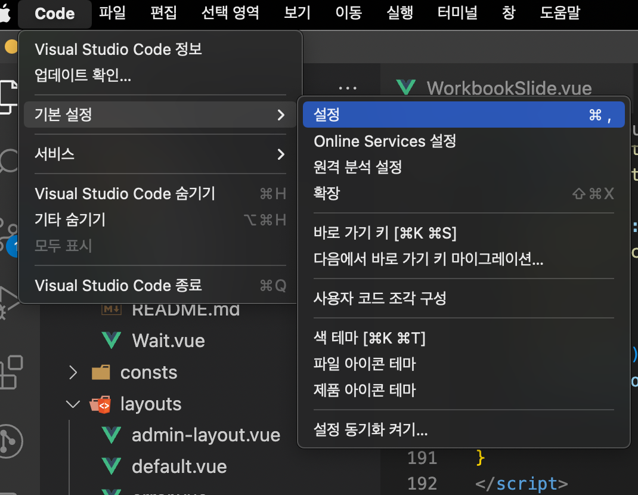Open 바로 가기 키 entry

pyautogui.click(x=463, y=233)
